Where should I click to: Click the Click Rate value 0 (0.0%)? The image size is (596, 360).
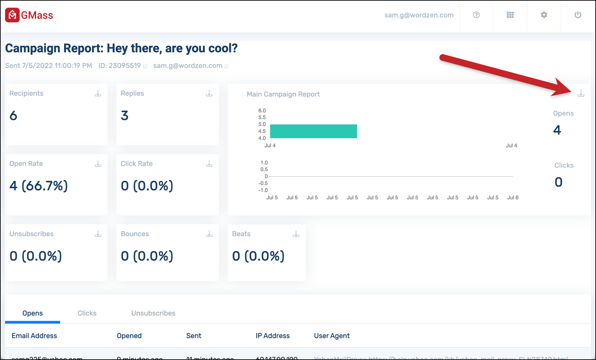pos(147,186)
